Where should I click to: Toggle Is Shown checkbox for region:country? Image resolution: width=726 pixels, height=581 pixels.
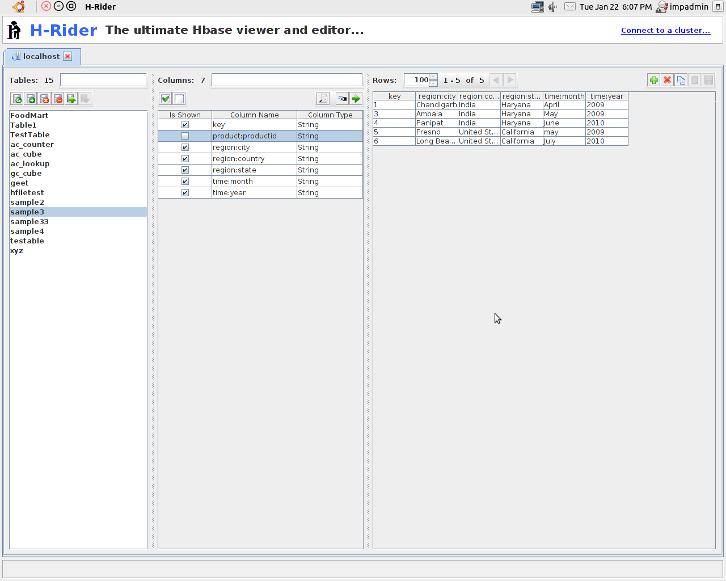(x=185, y=159)
